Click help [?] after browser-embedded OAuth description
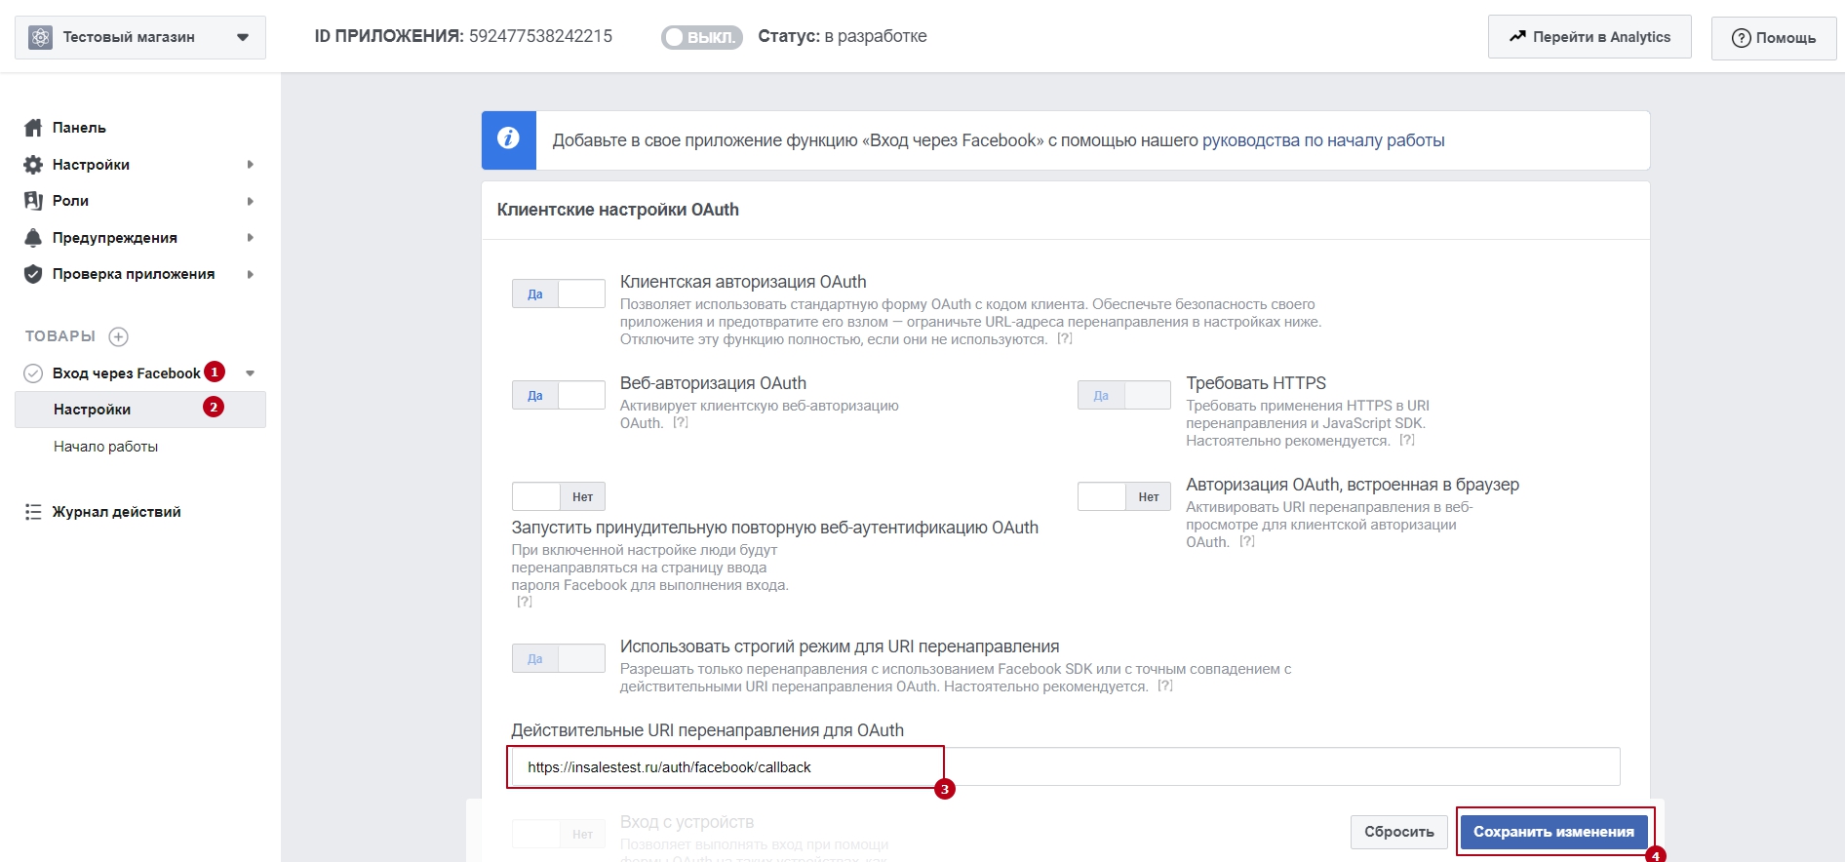 (1247, 541)
